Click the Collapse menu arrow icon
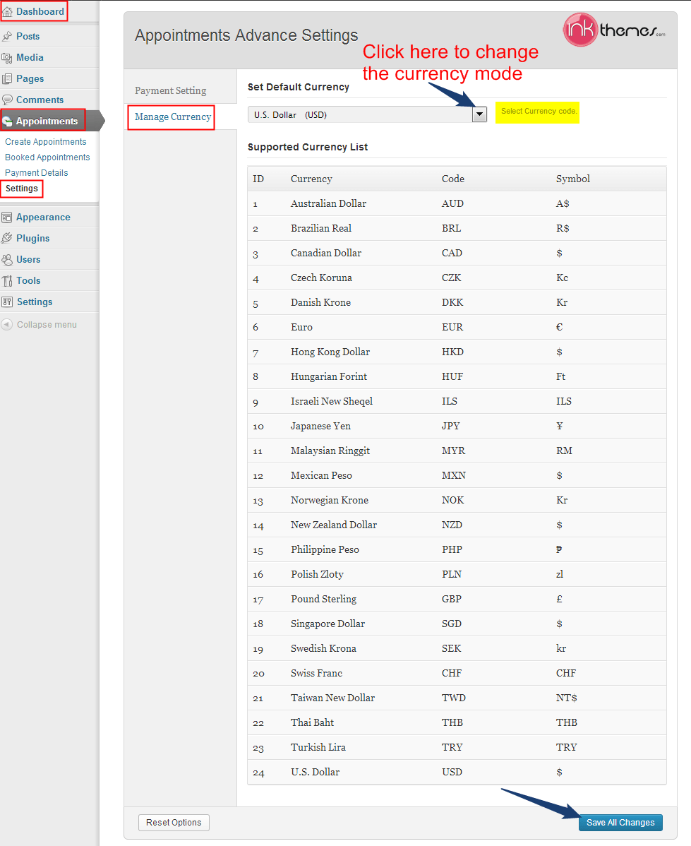691x846 pixels. 7,324
